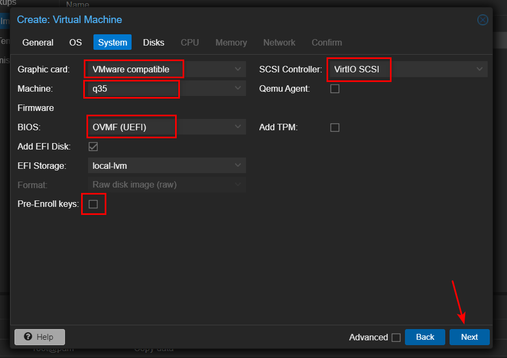Expand the EFI Storage dropdown arrow
The image size is (507, 358).
238,166
